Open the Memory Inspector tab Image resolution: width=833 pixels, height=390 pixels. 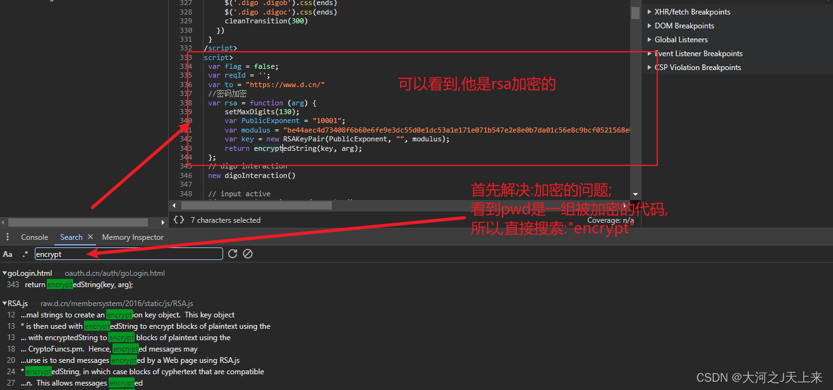coord(132,237)
